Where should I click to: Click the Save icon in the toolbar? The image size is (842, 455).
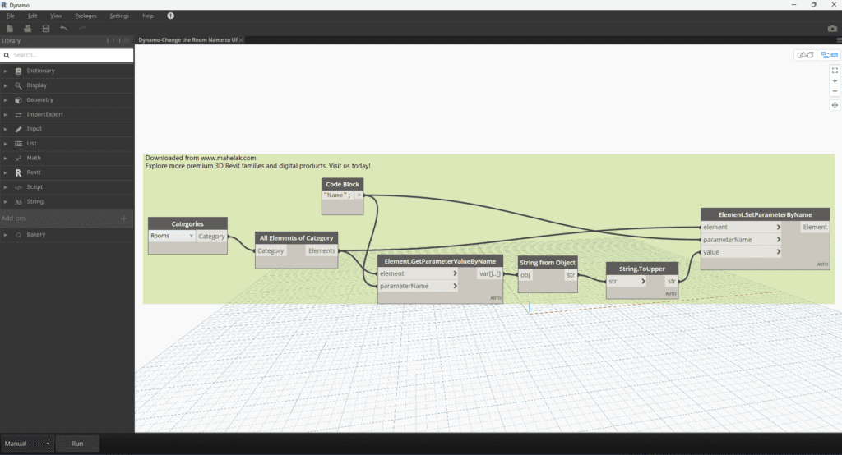[x=46, y=29]
